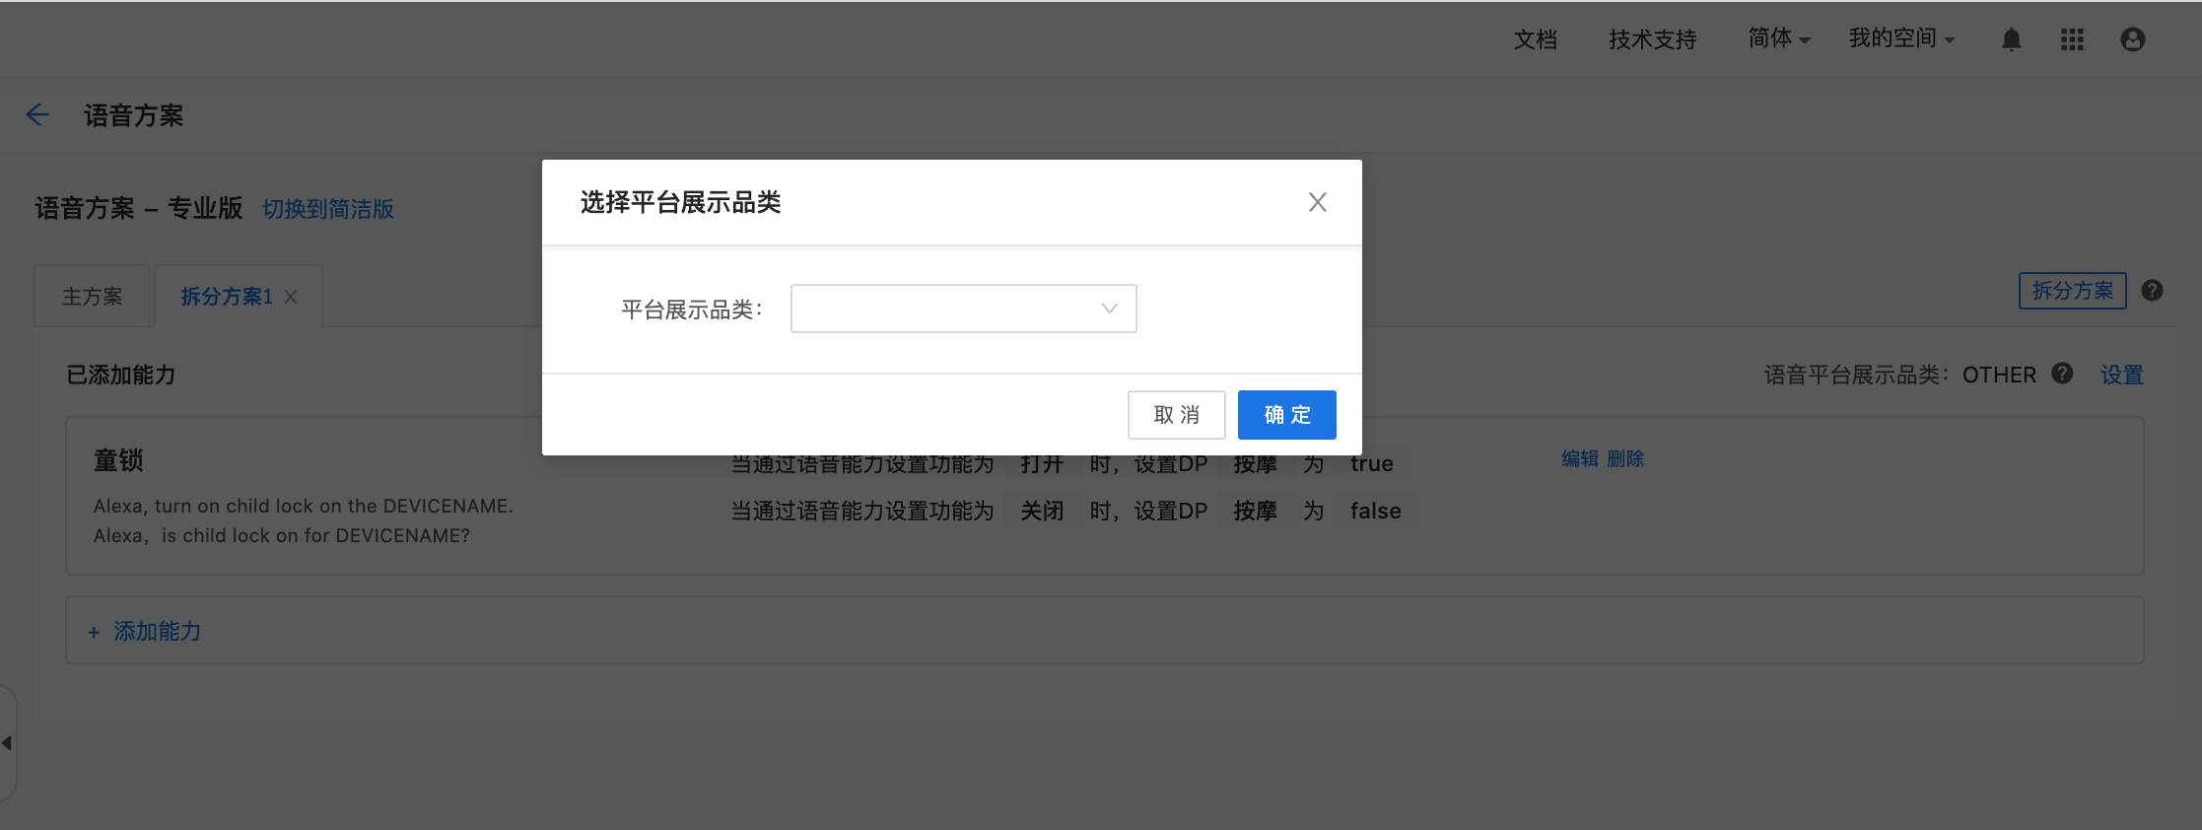This screenshot has height=830, width=2202.
Task: Click the 童锁 capability title
Action: [118, 460]
